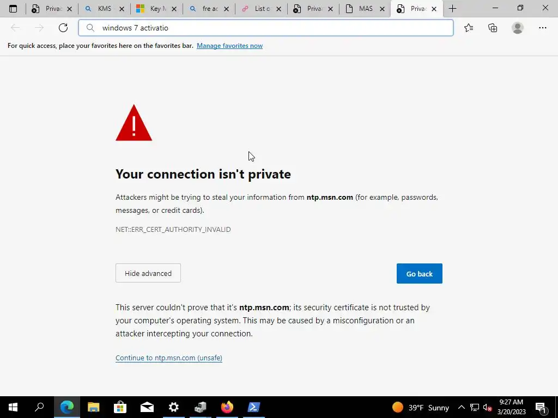Click the 'Your connection isn't private' heading
This screenshot has height=418, width=558.
click(203, 174)
